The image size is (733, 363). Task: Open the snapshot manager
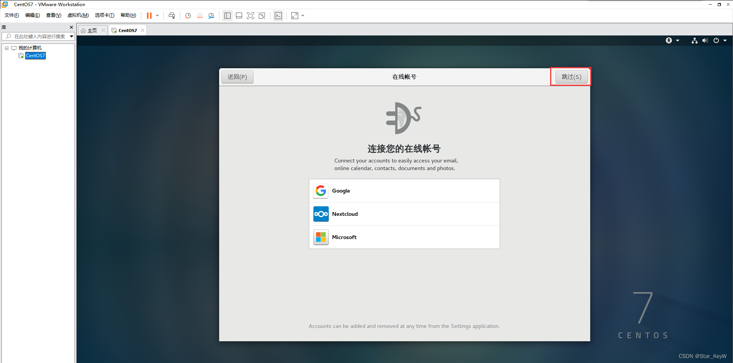[x=211, y=16]
